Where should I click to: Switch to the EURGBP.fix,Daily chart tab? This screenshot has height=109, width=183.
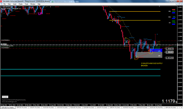[89, 108]
